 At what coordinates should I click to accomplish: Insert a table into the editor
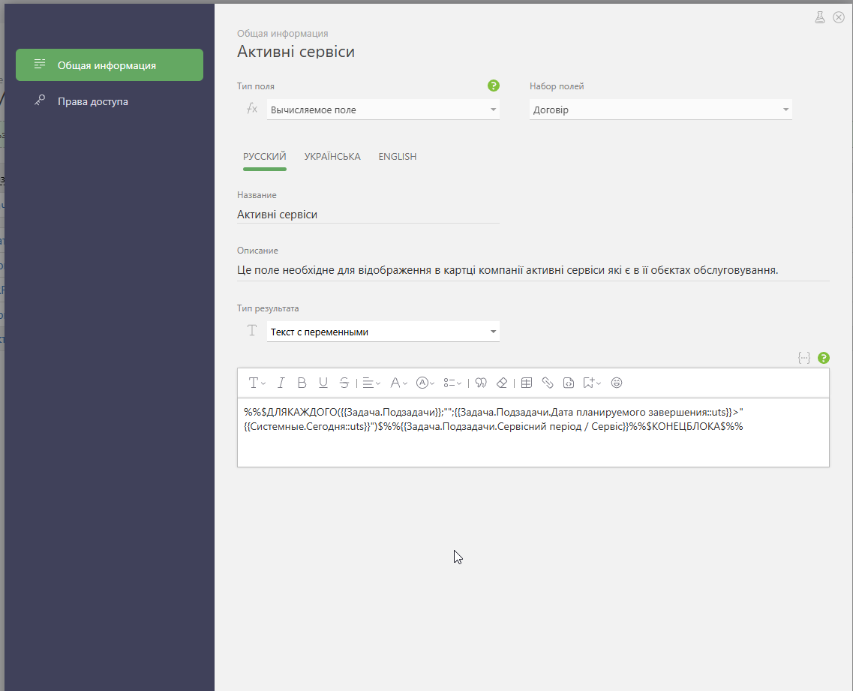click(526, 383)
